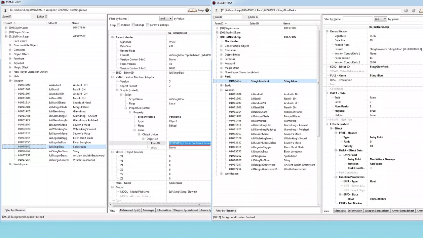
Task: Open Messages tab in Perk window
Action: [340, 211]
